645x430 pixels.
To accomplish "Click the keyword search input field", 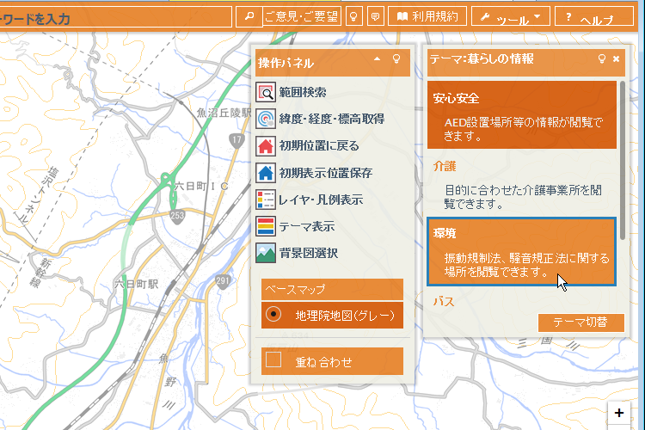I will [x=115, y=17].
